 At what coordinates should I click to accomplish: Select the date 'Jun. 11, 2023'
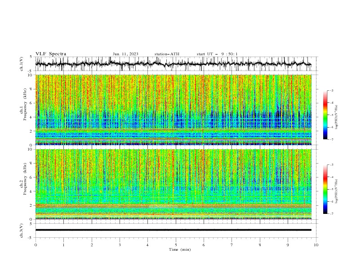point(125,54)
